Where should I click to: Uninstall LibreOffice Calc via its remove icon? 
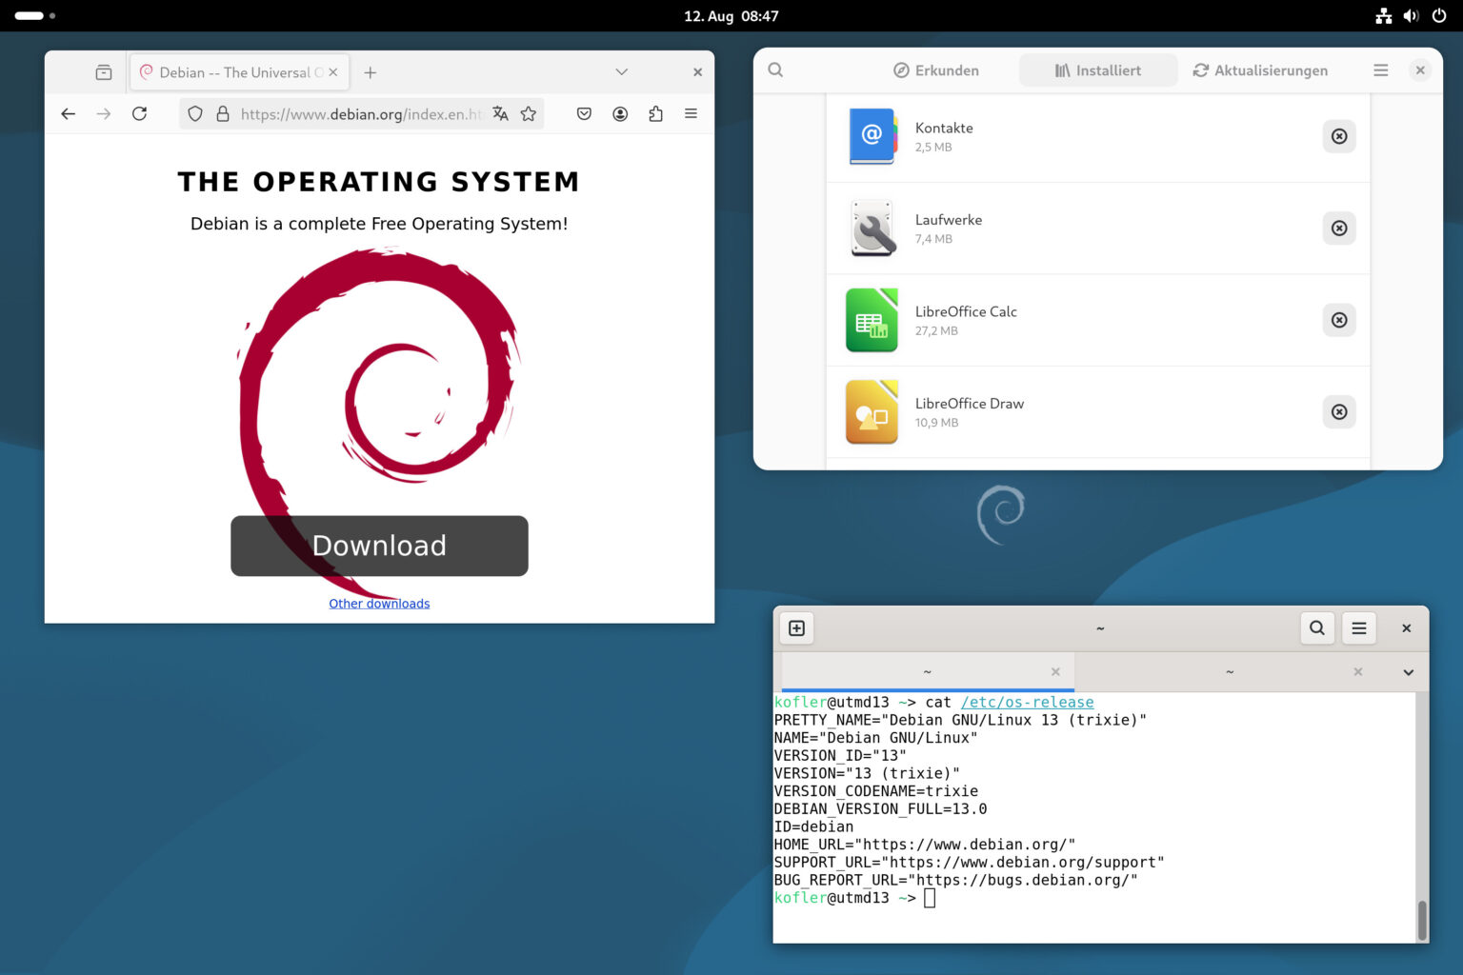click(1339, 320)
